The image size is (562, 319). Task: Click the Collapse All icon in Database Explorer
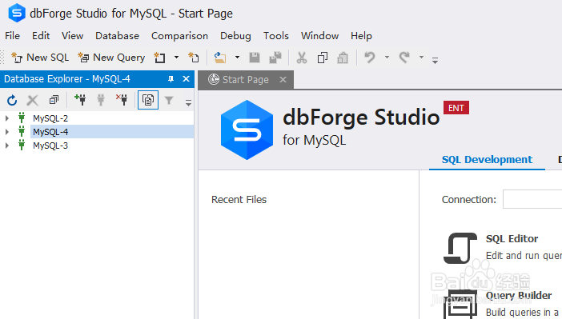(x=54, y=100)
